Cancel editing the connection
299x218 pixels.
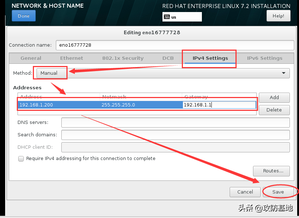click(245, 192)
